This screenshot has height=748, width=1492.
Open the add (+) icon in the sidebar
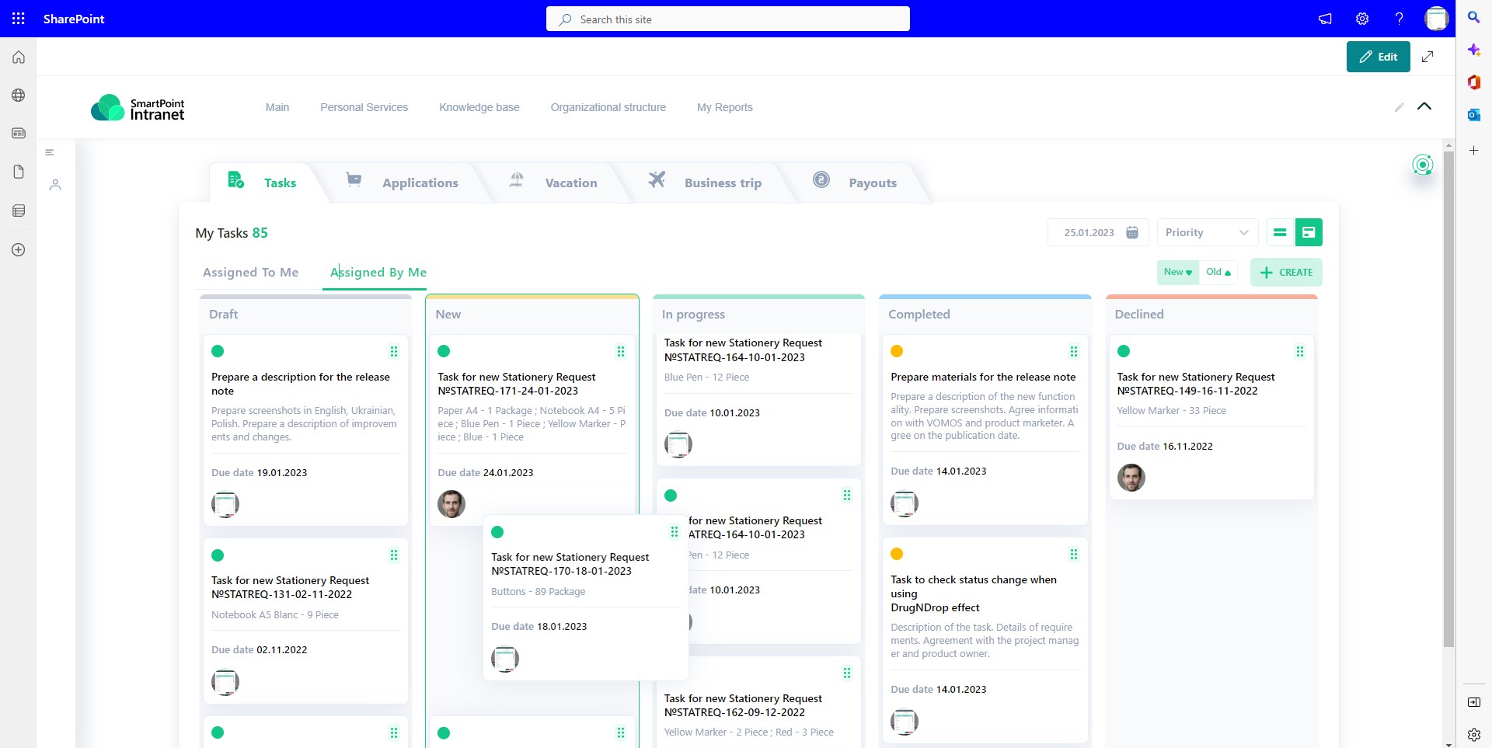pos(18,249)
